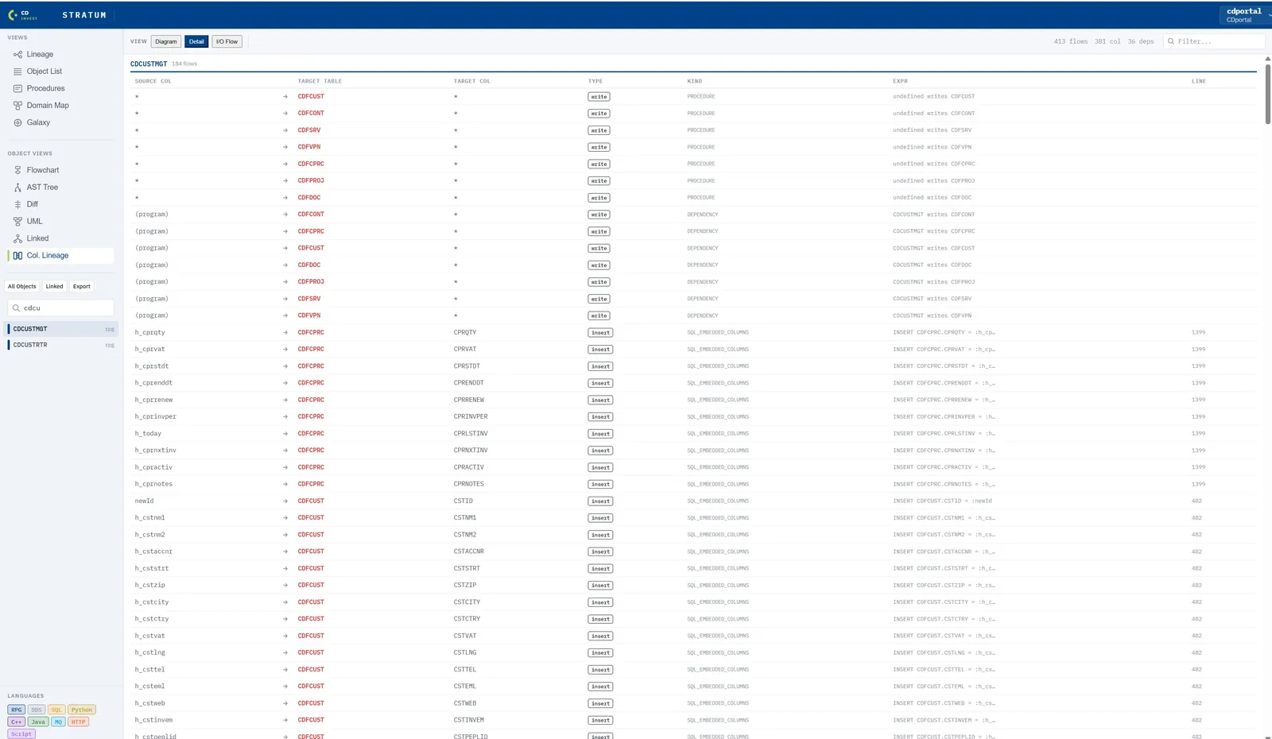Toggle the RPG language filter
The height and width of the screenshot is (739, 1272).
(16, 710)
